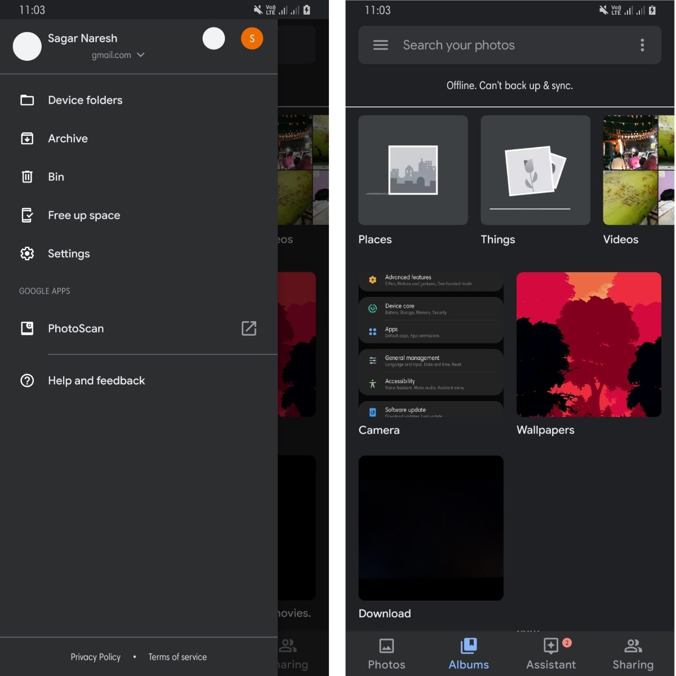Tap the Archive box icon

[27, 139]
